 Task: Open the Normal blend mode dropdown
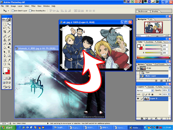point(145,90)
